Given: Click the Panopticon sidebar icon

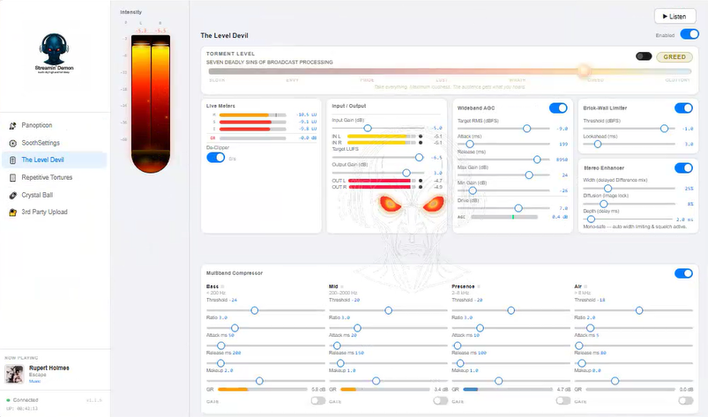Looking at the screenshot, I should point(12,125).
